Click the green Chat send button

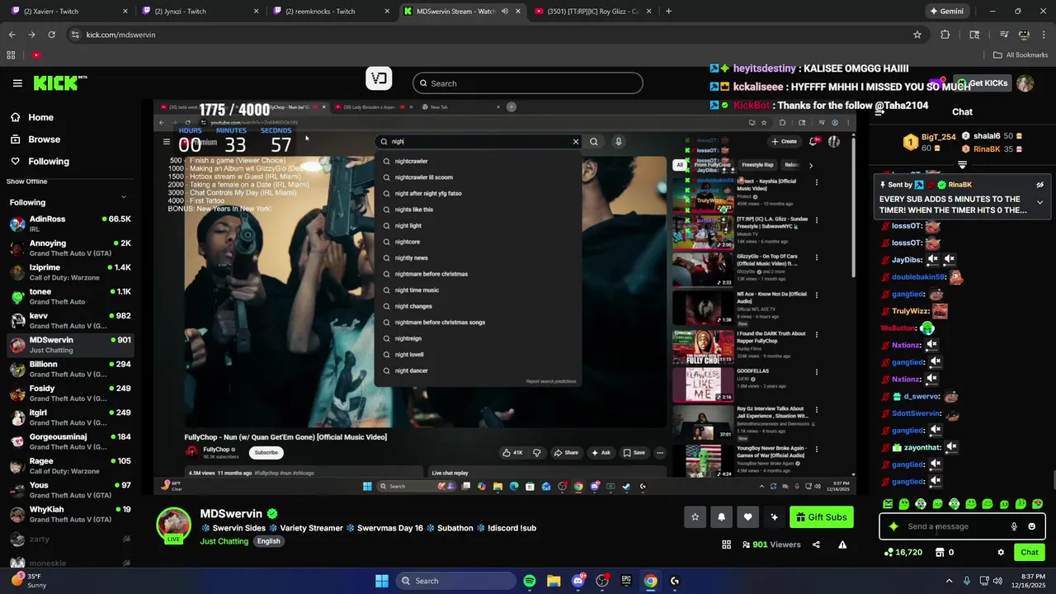coord(1030,553)
